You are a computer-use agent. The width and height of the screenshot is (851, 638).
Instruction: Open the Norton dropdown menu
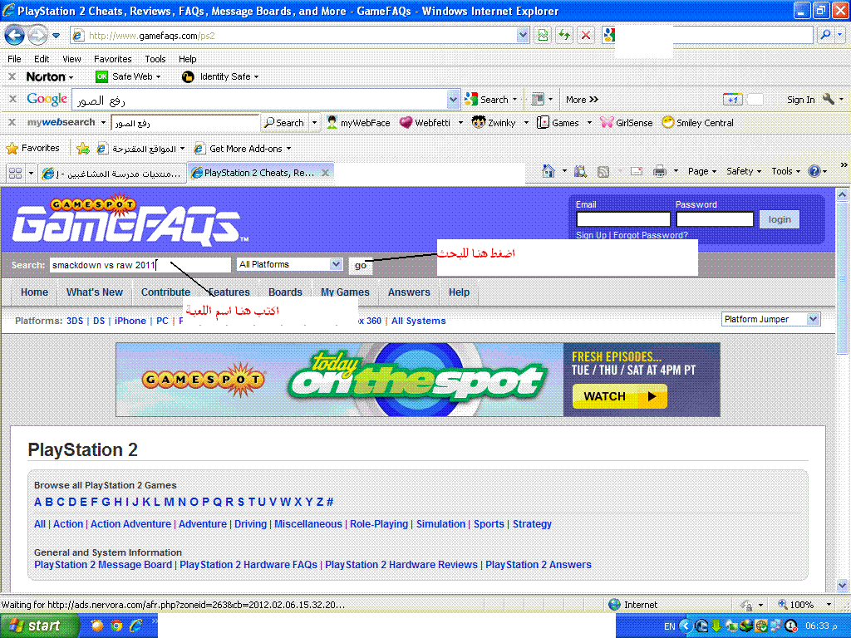point(71,77)
